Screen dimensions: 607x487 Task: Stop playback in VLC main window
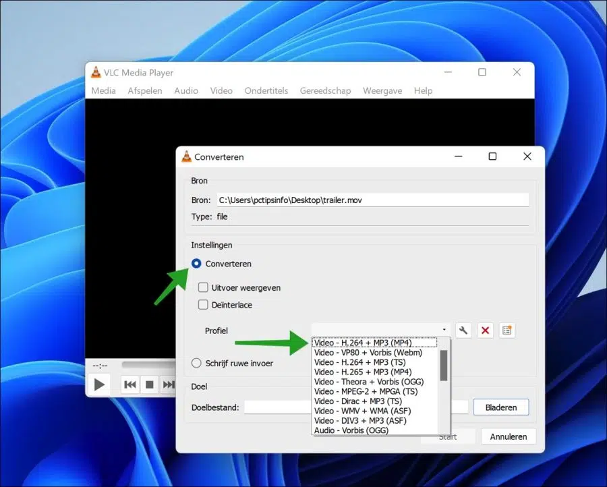(150, 384)
